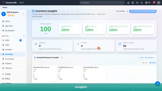
Task: Click the Inventory Insights heading icon
Action: [33, 11]
